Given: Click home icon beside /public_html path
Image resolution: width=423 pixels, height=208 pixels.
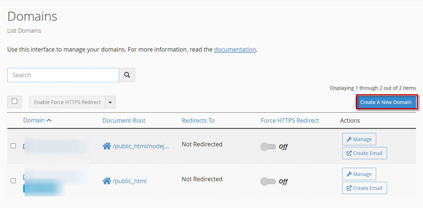Looking at the screenshot, I should [x=107, y=181].
